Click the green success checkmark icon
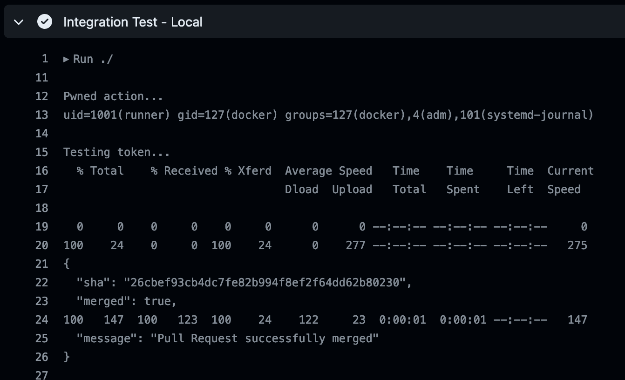Image resolution: width=625 pixels, height=380 pixels. click(x=45, y=22)
